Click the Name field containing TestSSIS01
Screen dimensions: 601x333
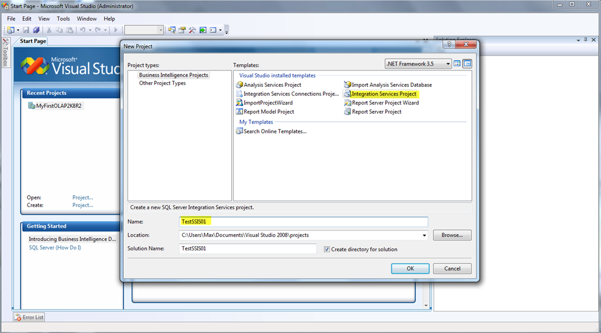pyautogui.click(x=303, y=222)
